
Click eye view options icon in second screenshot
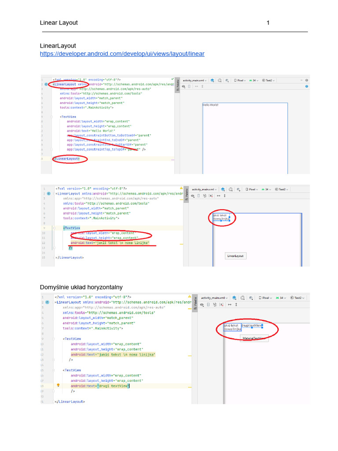point(193,196)
